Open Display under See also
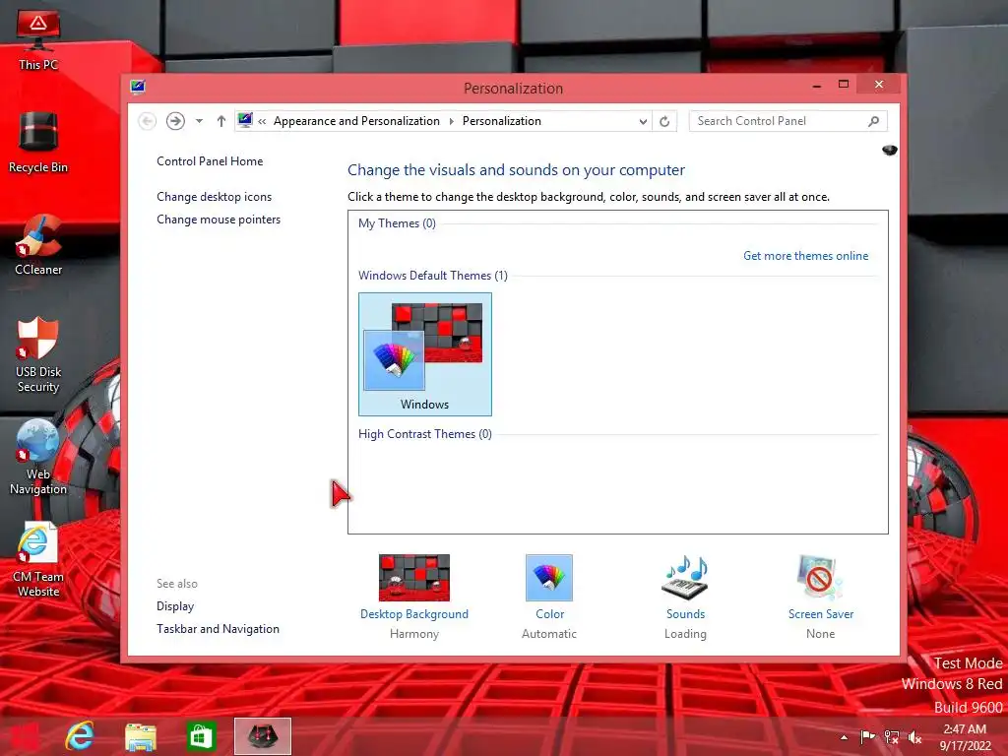Image resolution: width=1008 pixels, height=756 pixels. point(175,606)
